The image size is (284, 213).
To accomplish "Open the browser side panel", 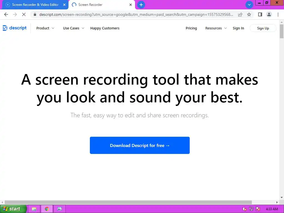I will (260, 14).
